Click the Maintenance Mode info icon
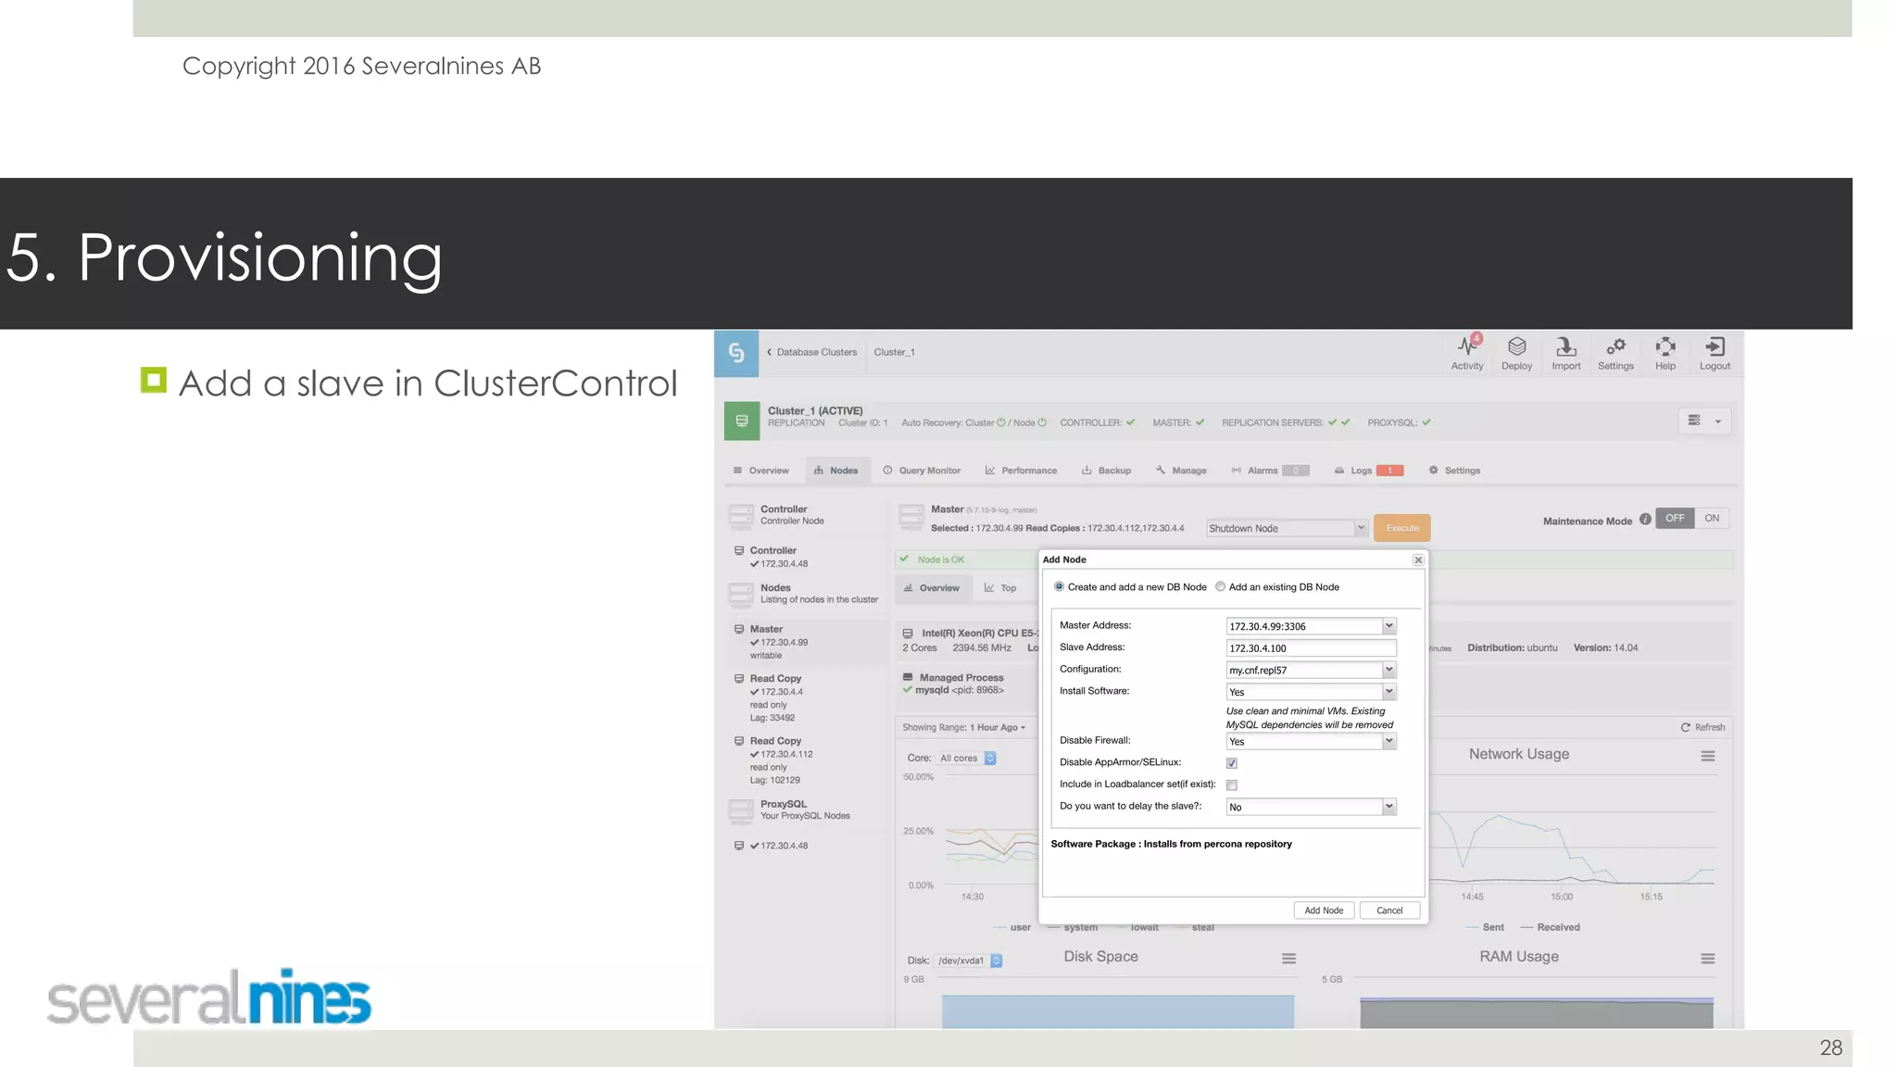This screenshot has height=1067, width=1897. [x=1644, y=520]
